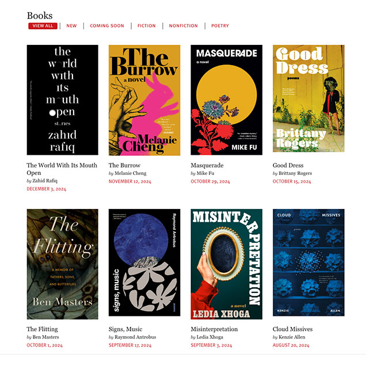Open the Cloud Missives cover
366x366 pixels.
pyautogui.click(x=308, y=262)
